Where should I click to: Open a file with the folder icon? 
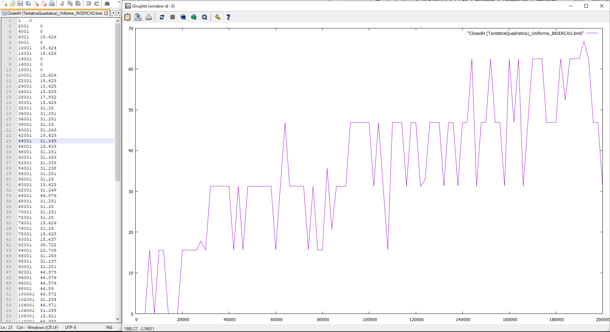(12, 3)
